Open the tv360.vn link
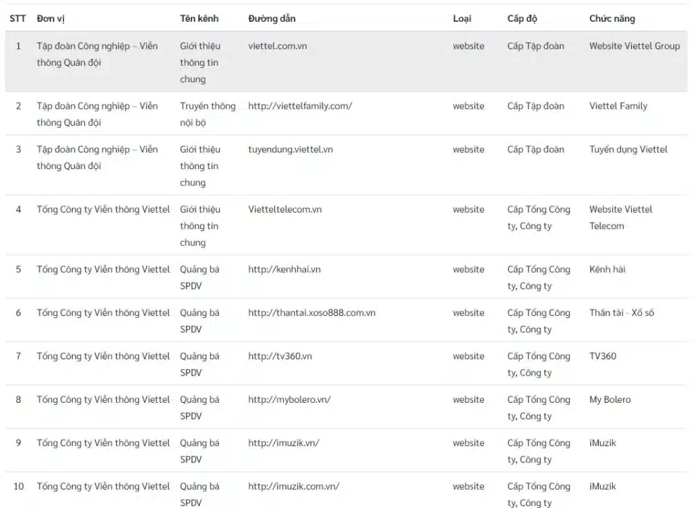 pyautogui.click(x=280, y=356)
